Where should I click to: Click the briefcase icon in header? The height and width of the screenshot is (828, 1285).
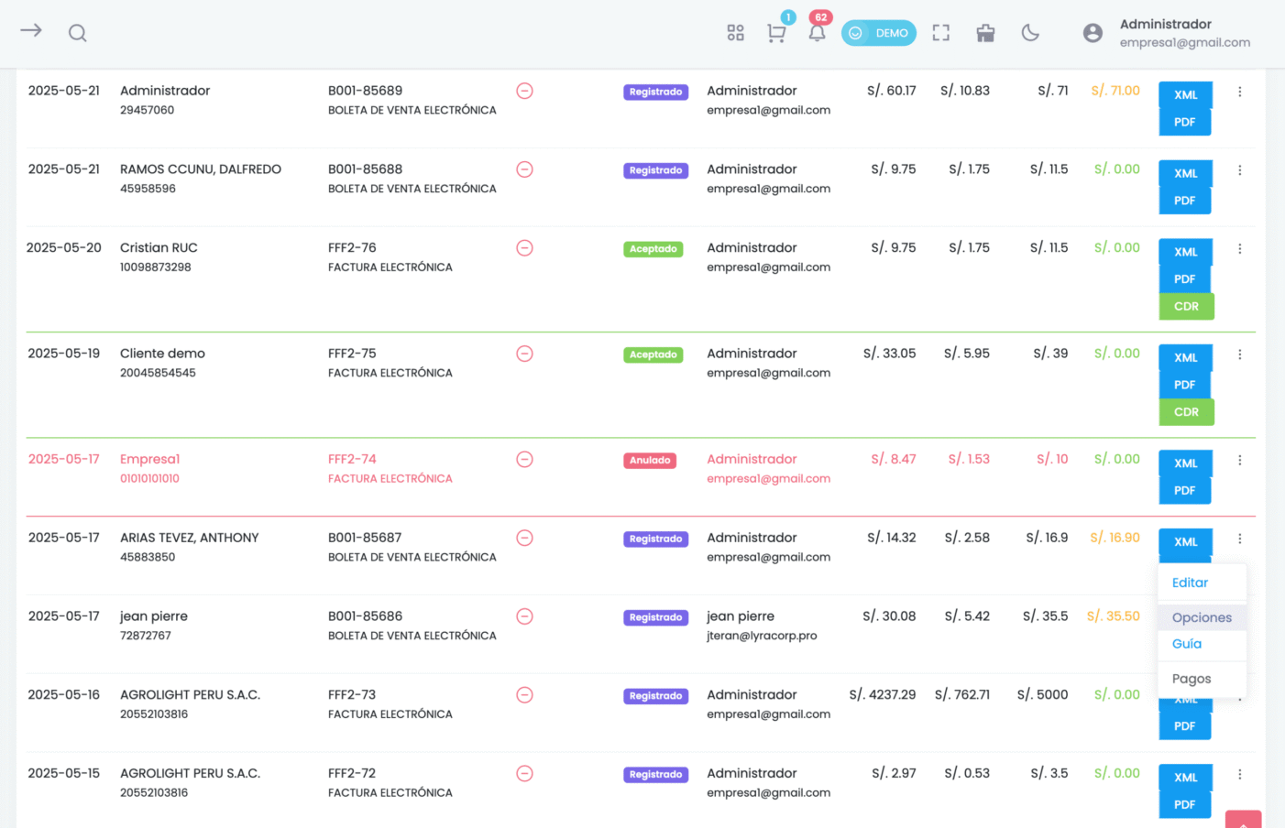pos(985,33)
